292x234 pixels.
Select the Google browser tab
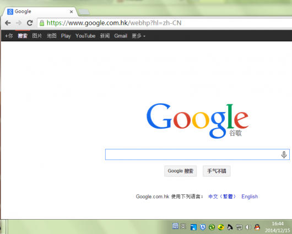click(40, 12)
